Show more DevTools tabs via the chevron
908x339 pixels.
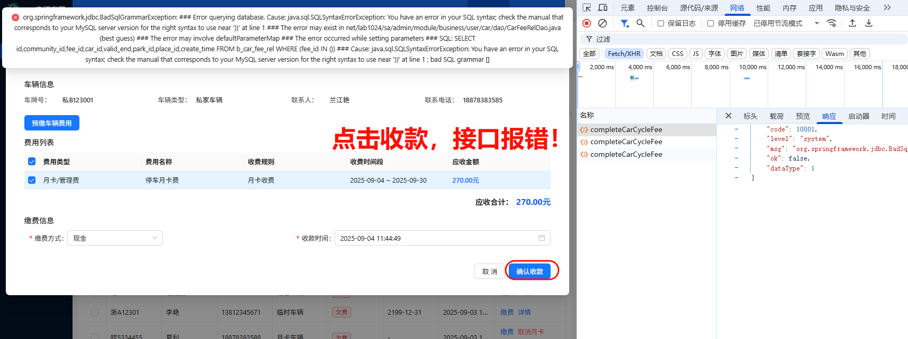tap(887, 7)
